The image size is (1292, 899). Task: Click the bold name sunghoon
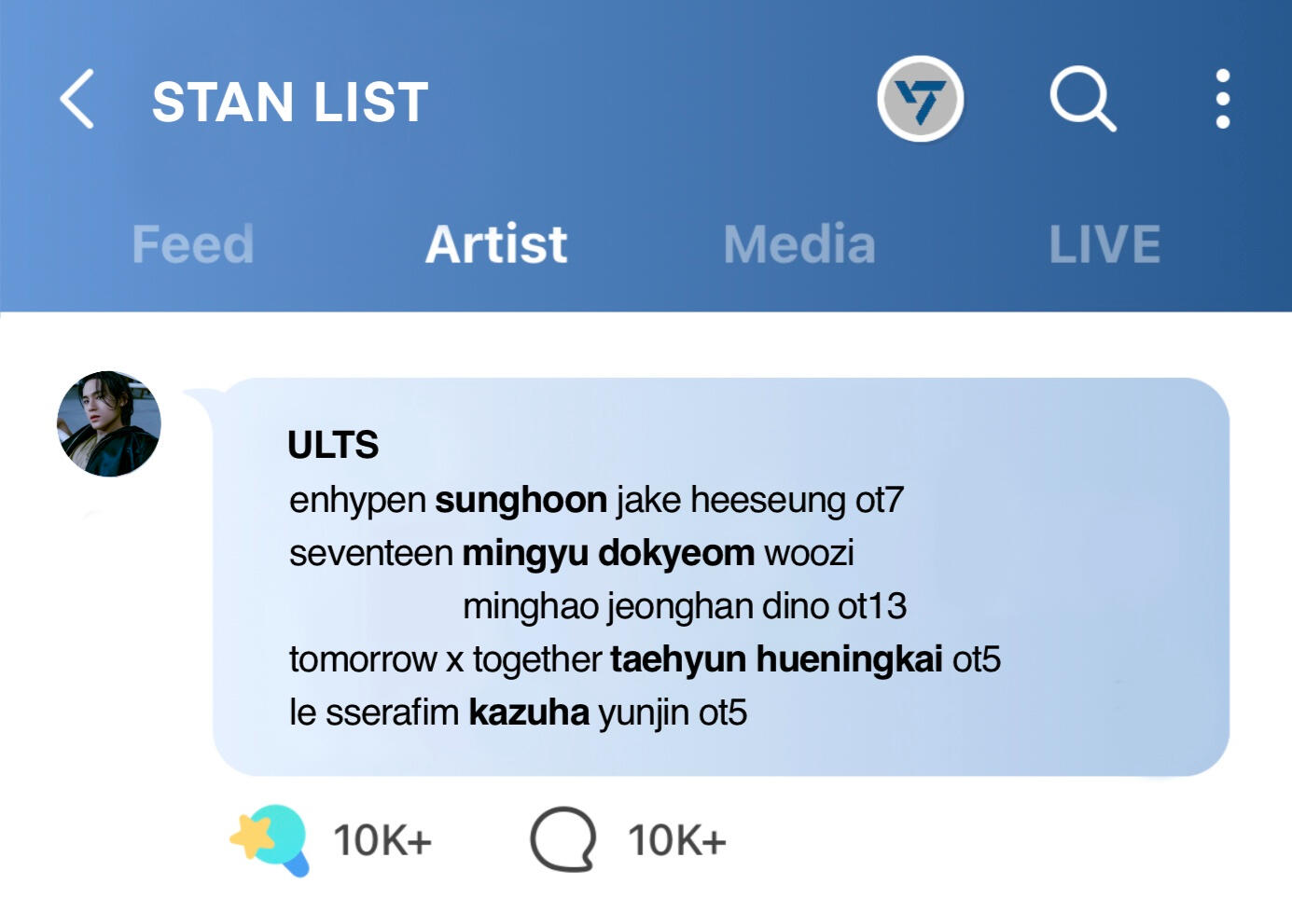(x=521, y=500)
